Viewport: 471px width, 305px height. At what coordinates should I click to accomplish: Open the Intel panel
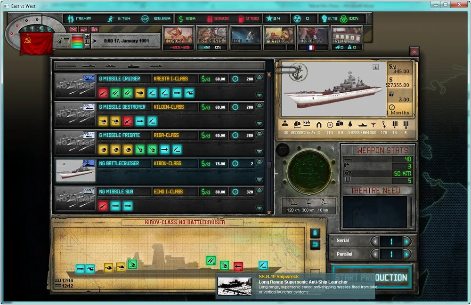click(347, 39)
